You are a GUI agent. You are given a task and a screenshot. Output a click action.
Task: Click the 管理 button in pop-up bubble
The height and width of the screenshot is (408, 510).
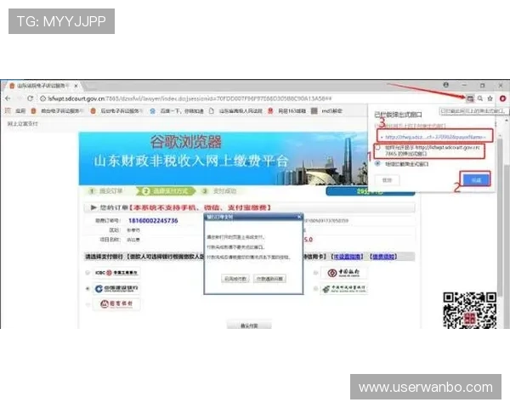(x=387, y=180)
